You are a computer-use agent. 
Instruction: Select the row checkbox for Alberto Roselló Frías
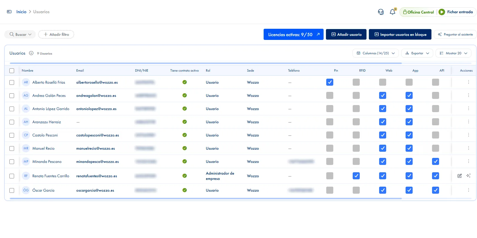pos(12,82)
